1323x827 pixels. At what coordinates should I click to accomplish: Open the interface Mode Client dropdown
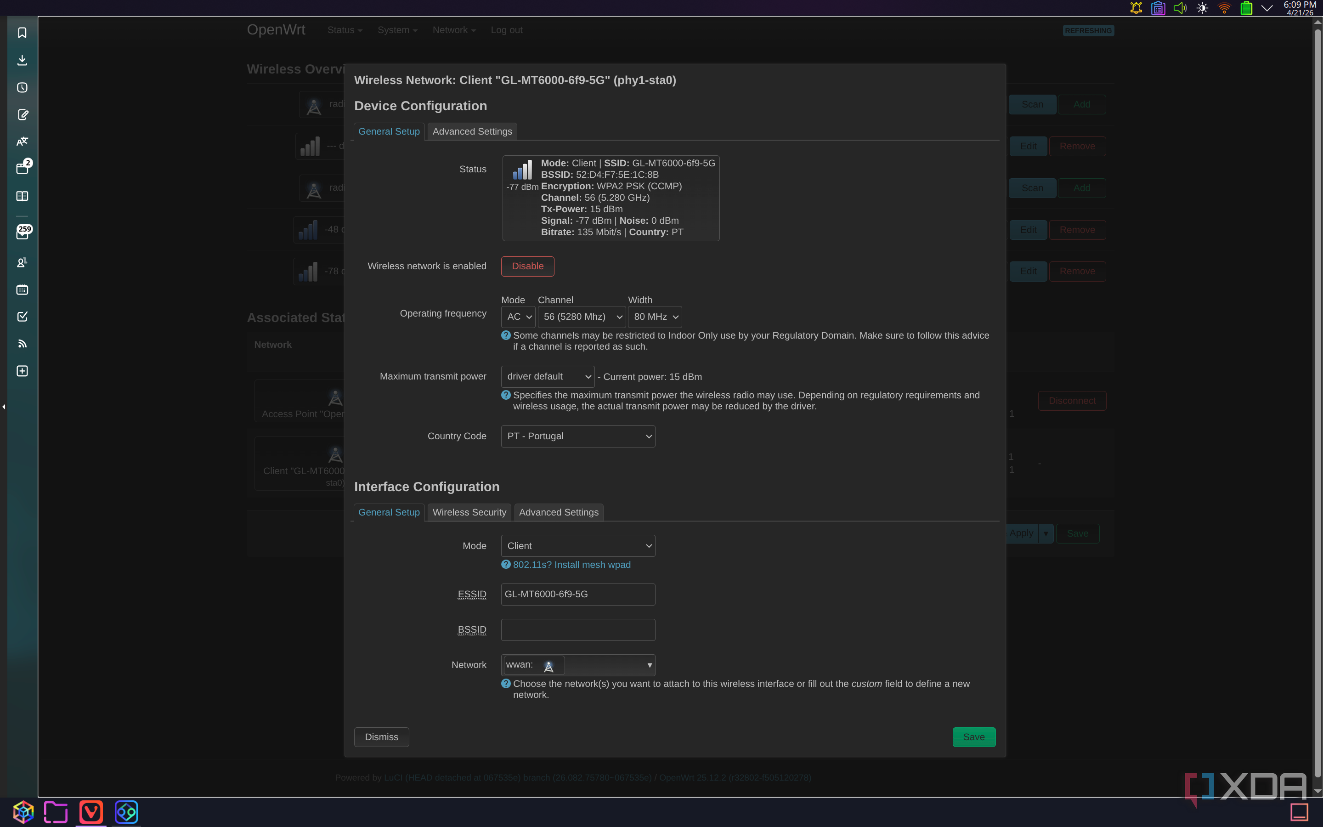(578, 546)
